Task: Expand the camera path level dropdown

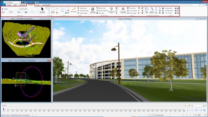Action: pyautogui.click(x=29, y=9)
